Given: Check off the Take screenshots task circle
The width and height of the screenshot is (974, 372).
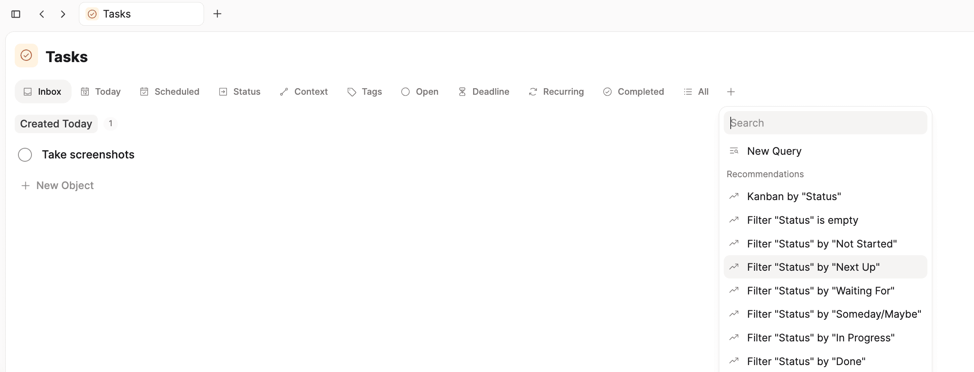Looking at the screenshot, I should (25, 155).
